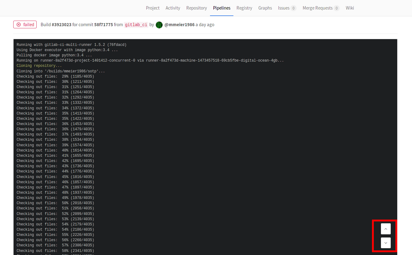Click log line '41% (1655/4035)'
Image resolution: width=412 pixels, height=255 pixels.
(55, 156)
